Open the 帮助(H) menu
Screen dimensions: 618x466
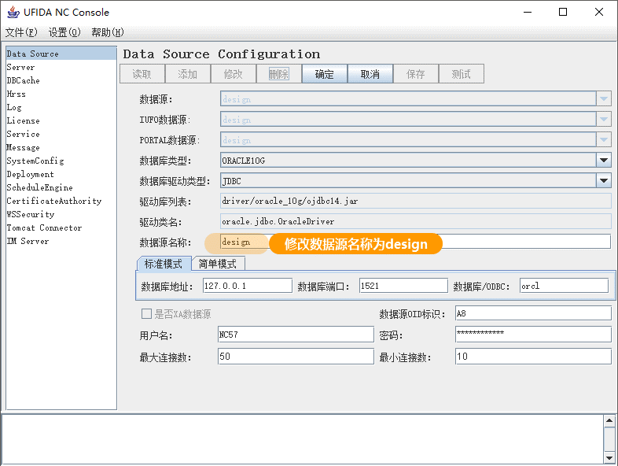pyautogui.click(x=108, y=32)
